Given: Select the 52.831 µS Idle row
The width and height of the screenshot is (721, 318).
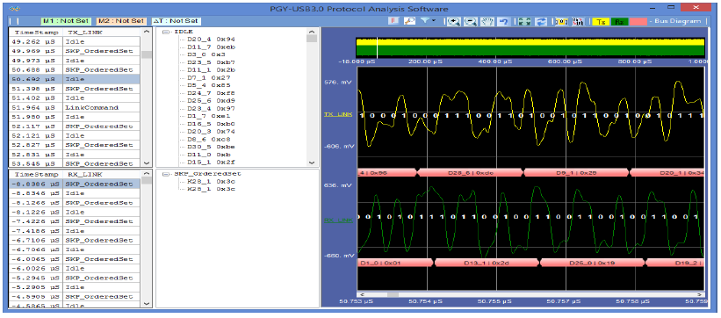Looking at the screenshot, I should 74,154.
